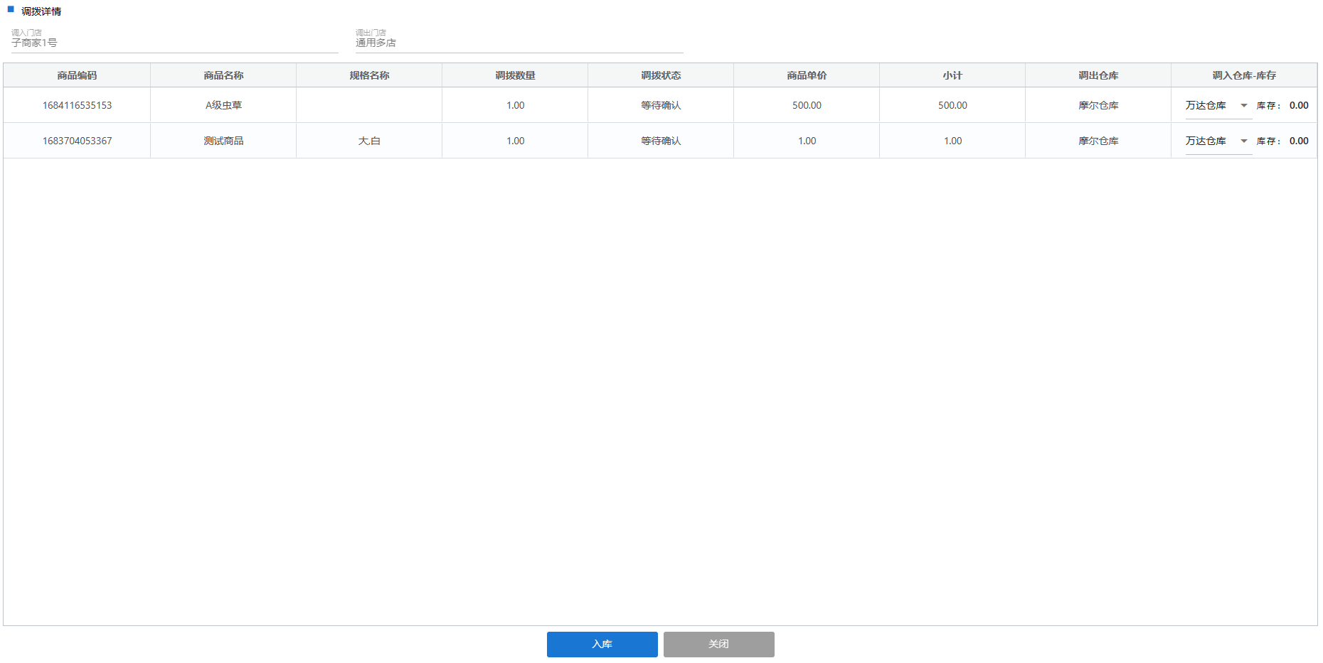The width and height of the screenshot is (1323, 663).
Task: Click the 大白 specification cell
Action: point(369,141)
